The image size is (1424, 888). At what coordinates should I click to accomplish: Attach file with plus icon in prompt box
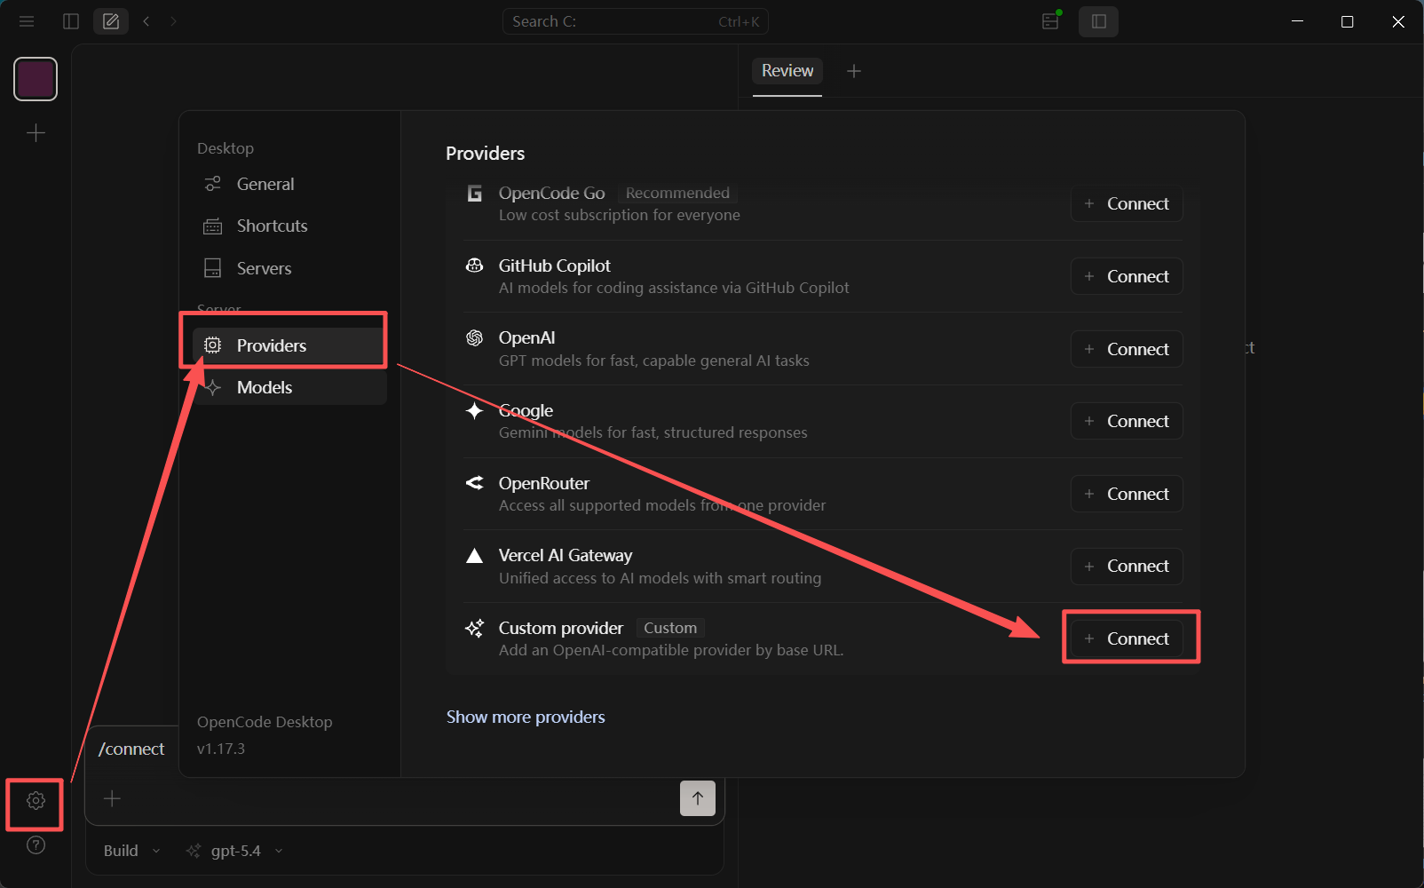[x=112, y=798]
